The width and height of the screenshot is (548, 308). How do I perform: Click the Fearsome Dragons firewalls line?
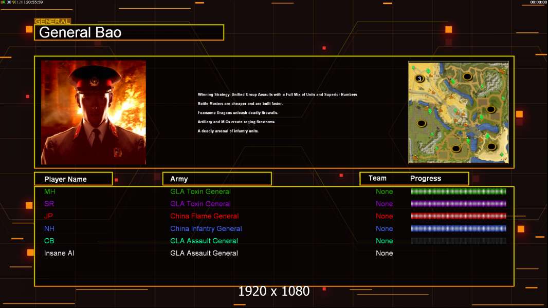[238, 112]
